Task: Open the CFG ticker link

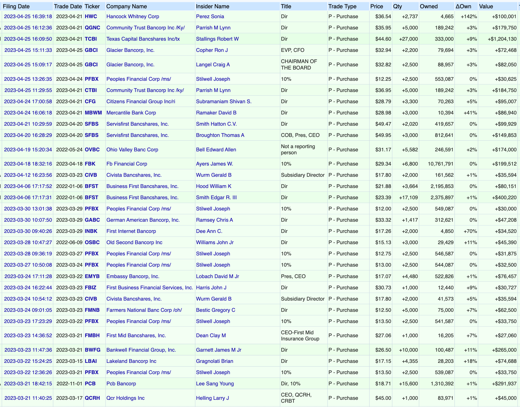Action: (90, 102)
